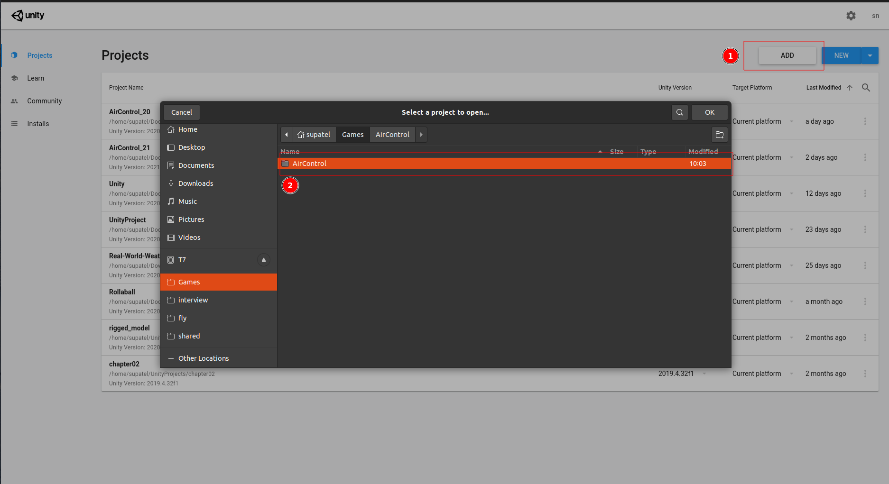Confirm with the OK button
This screenshot has width=889, height=484.
[710, 112]
